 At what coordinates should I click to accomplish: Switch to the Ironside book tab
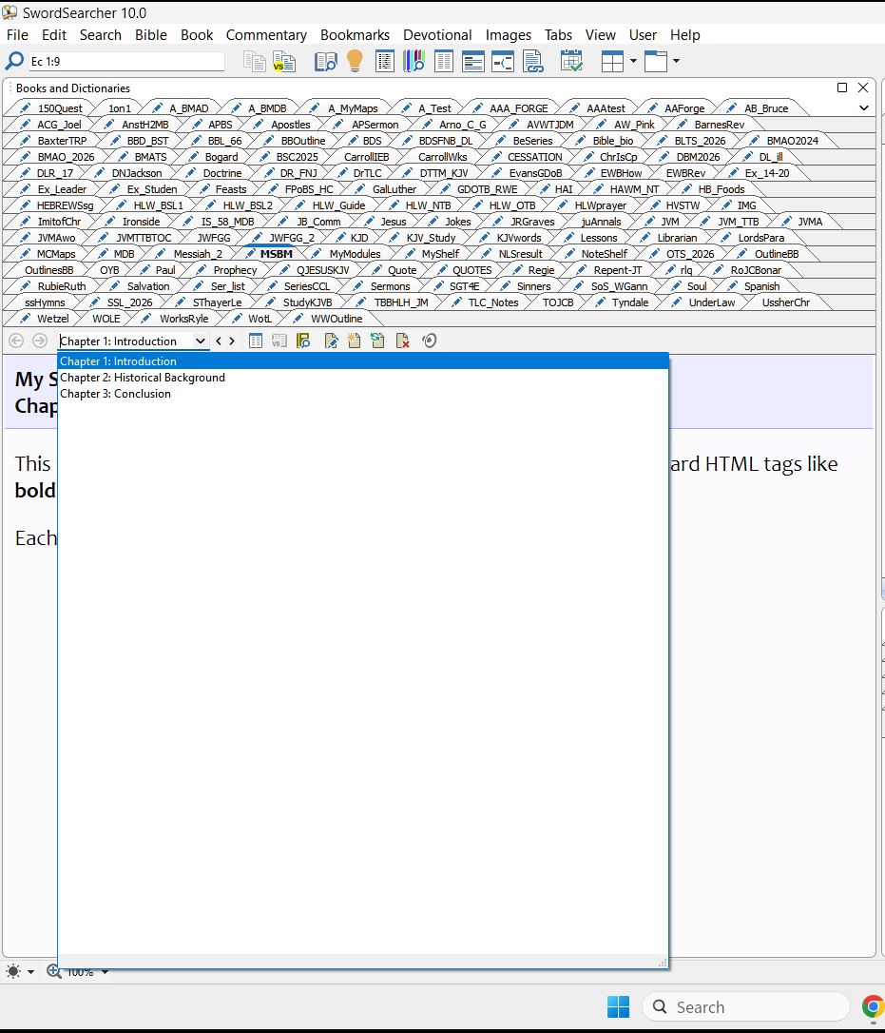point(132,222)
